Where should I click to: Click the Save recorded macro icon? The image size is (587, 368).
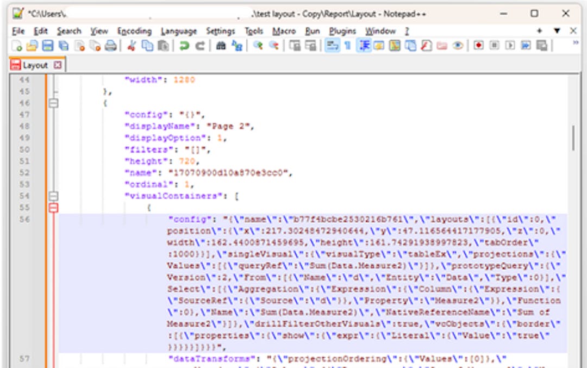542,46
